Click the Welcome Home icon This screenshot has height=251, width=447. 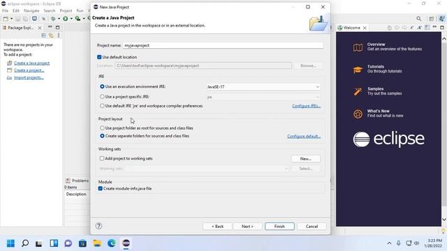click(x=390, y=28)
